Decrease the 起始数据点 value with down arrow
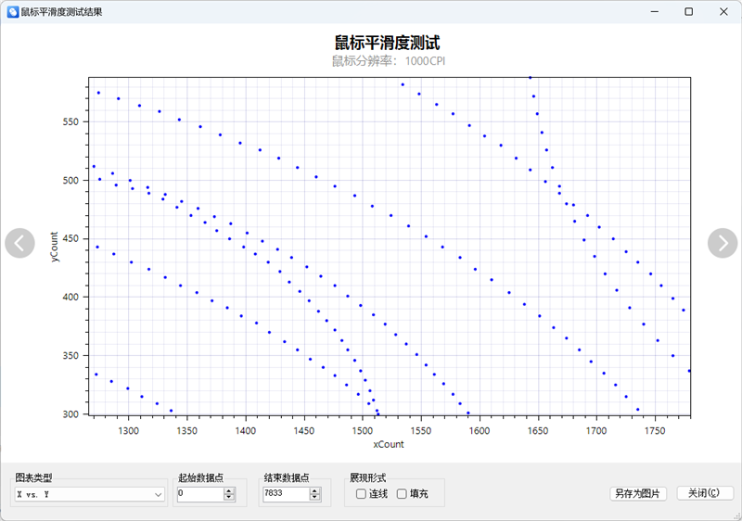Screen dimensions: 742x521 (x=229, y=499)
